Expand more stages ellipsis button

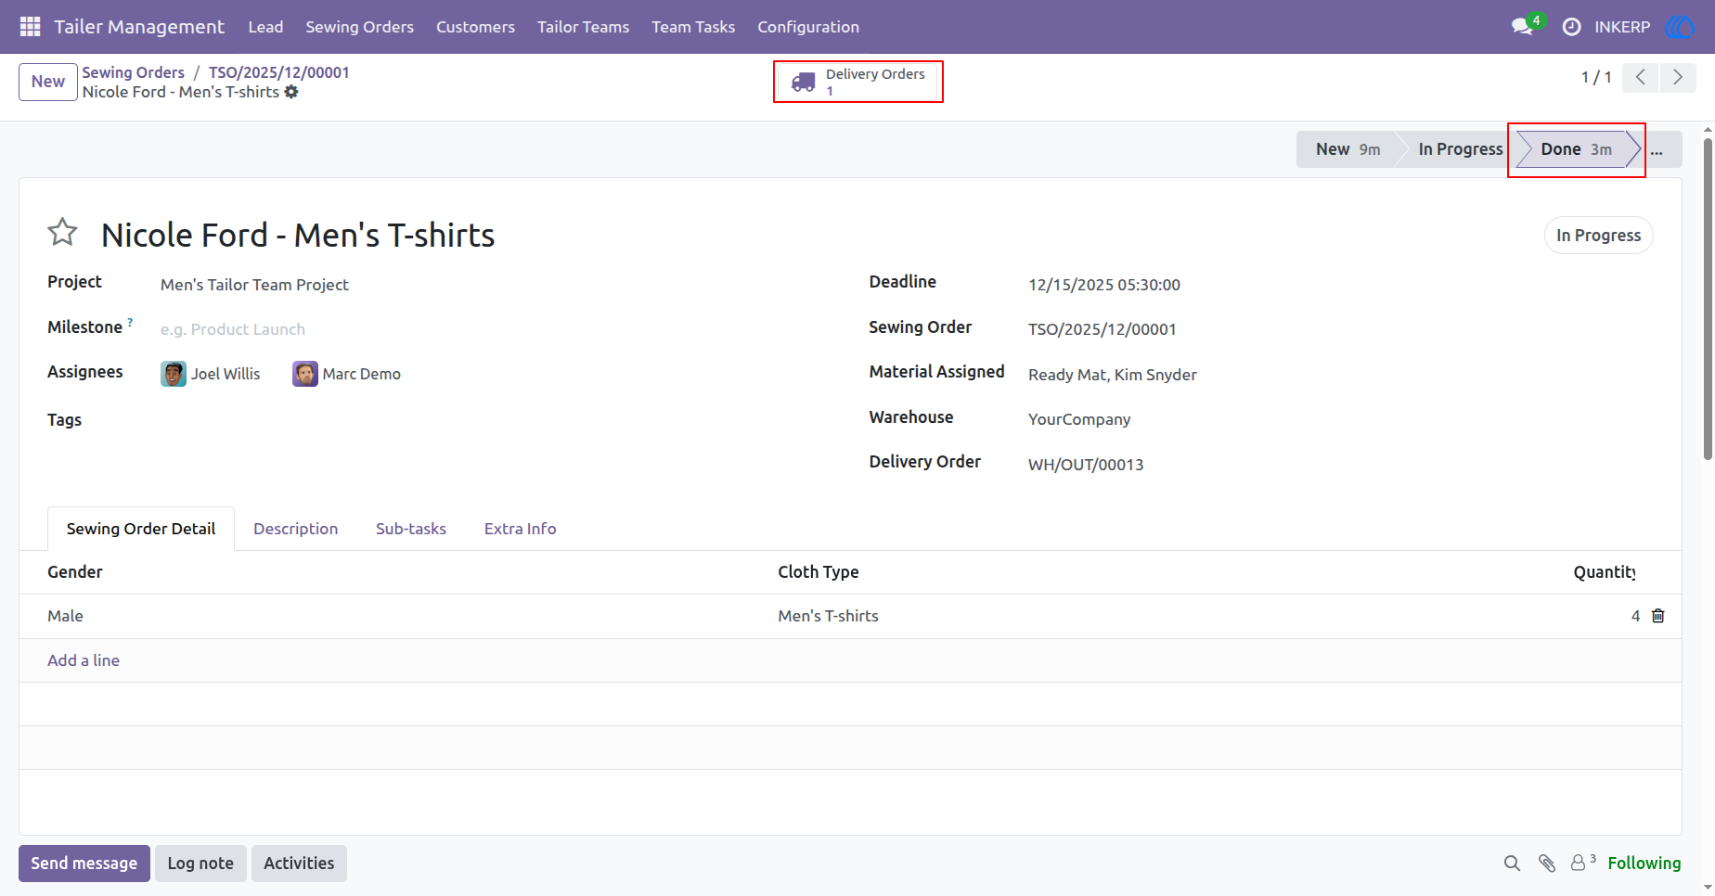click(1657, 149)
